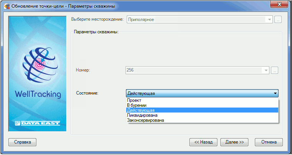This screenshot has width=292, height=155.
Task: Click the Приполярное field name box
Action: (x=195, y=20)
